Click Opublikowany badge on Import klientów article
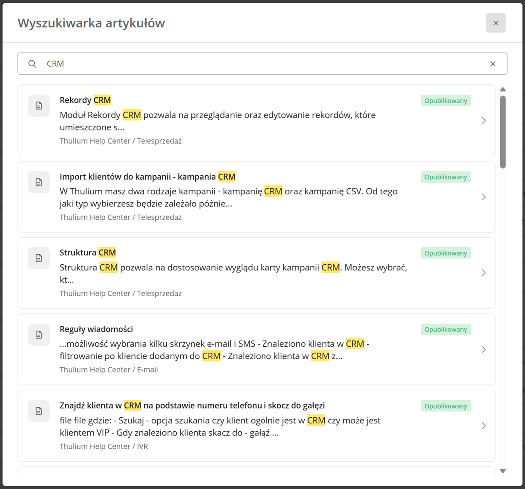 [446, 177]
